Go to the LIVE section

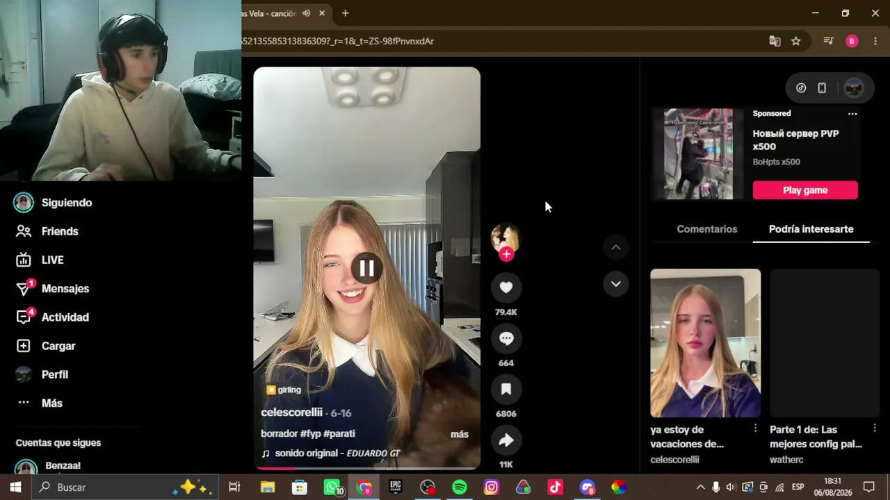click(40, 260)
